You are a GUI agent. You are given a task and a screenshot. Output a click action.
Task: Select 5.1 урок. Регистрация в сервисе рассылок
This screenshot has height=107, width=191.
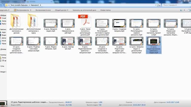(136, 27)
